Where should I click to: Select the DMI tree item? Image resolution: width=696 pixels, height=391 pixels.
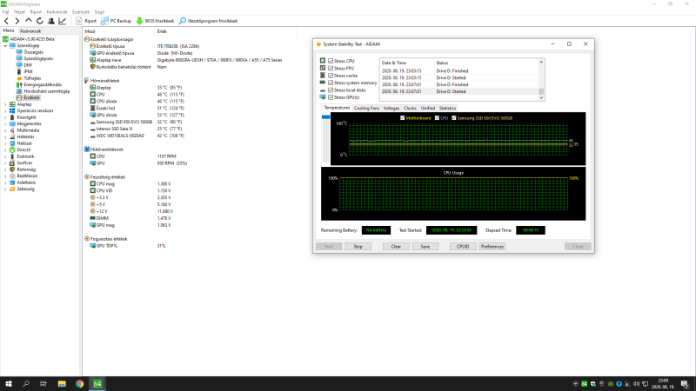(28, 65)
